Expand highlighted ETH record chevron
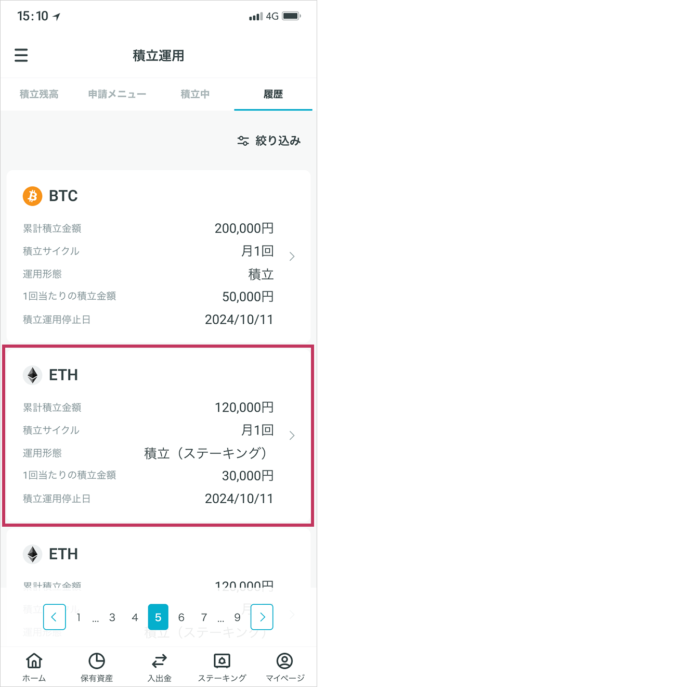This screenshot has height=687, width=676. (x=292, y=436)
